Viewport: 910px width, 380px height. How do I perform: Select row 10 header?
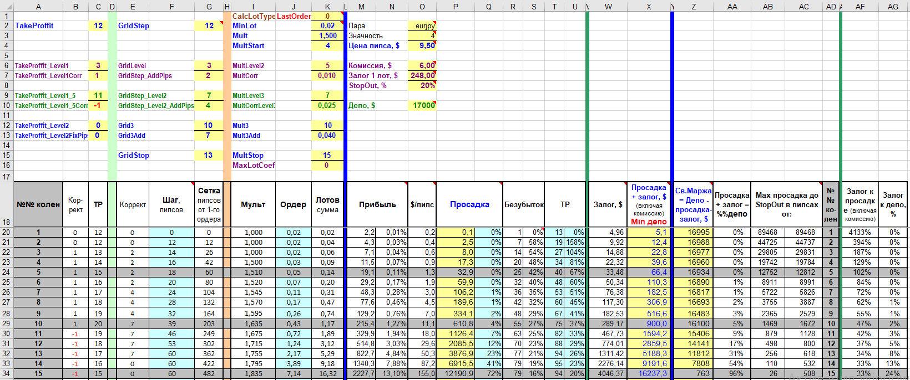point(6,105)
